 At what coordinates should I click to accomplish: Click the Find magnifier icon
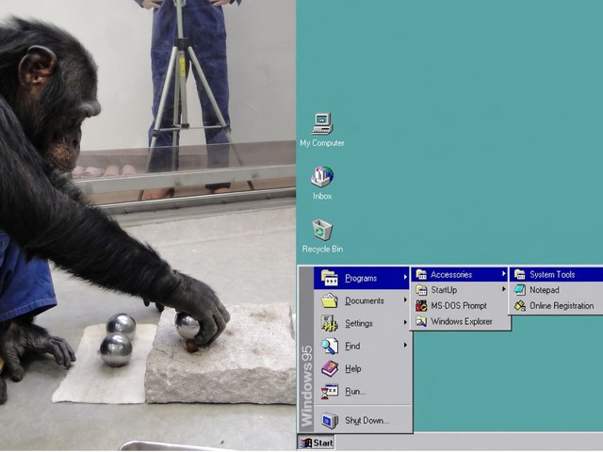point(330,346)
